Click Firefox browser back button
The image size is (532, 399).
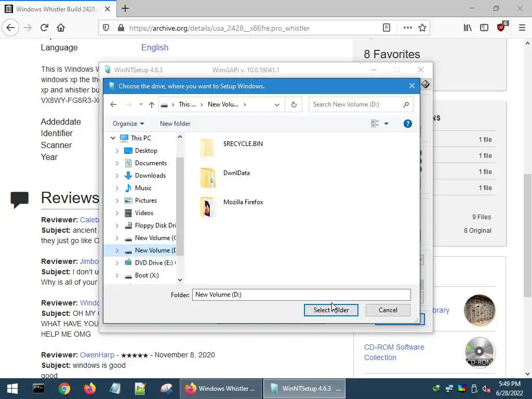(x=10, y=28)
